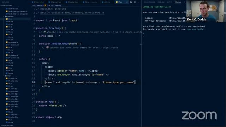Open 01.extra-1.tsx in the final folder

coord(13,81)
